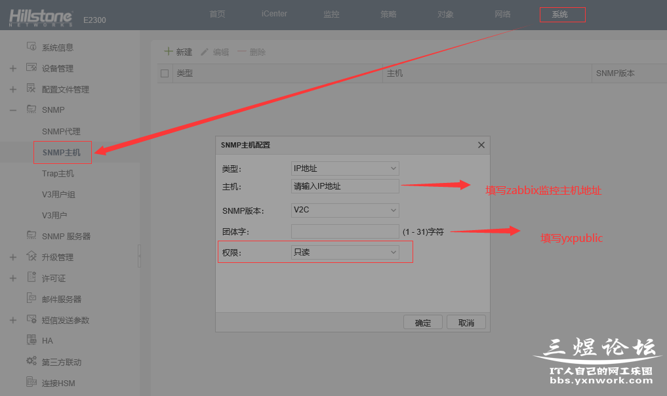Click the 设备管理 icon
667x396 pixels.
tap(31, 68)
